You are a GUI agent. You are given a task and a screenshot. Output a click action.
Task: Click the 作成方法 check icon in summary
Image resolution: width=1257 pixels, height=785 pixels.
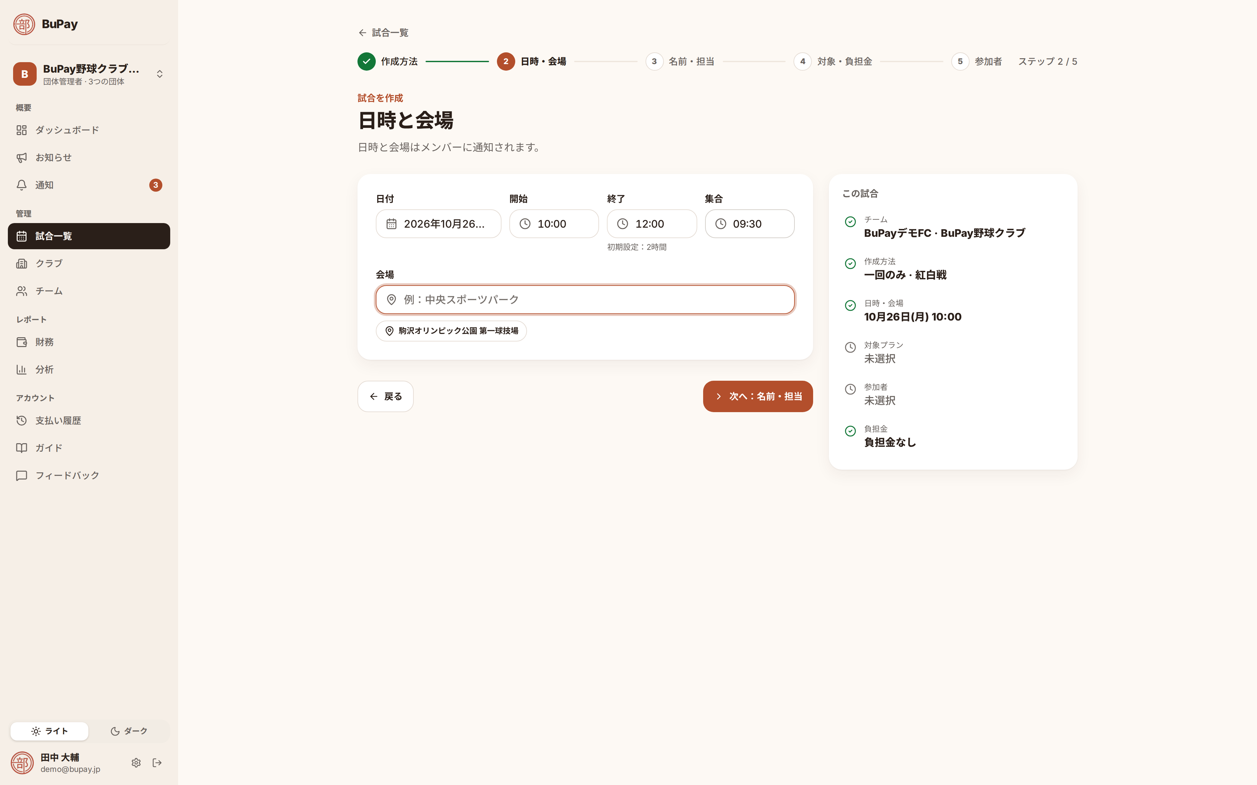[x=850, y=264]
